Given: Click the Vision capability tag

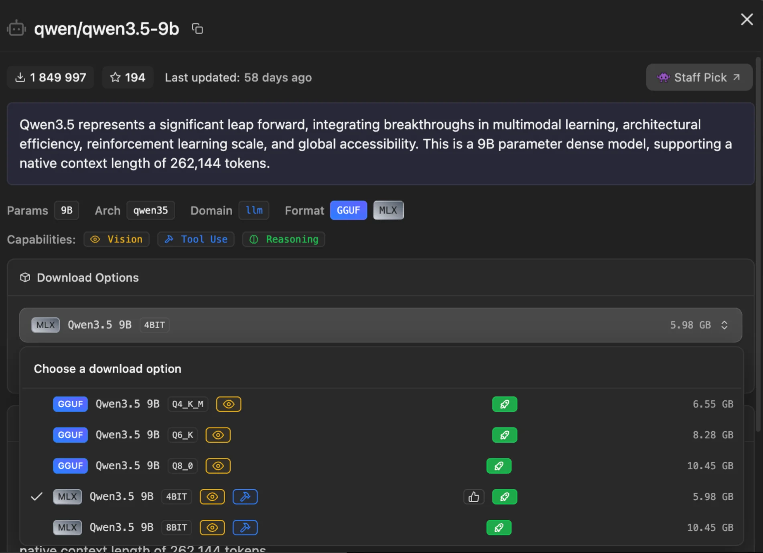Looking at the screenshot, I should [x=117, y=239].
